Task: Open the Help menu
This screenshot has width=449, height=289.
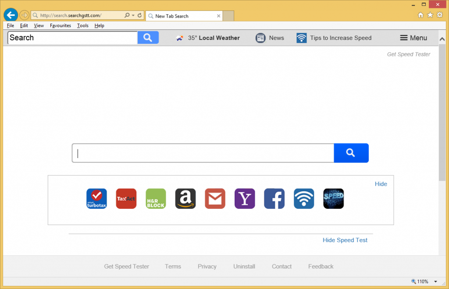Action: [x=100, y=25]
